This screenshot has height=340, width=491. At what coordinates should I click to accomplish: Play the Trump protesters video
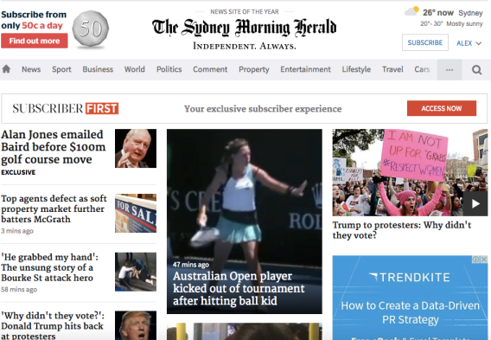475,203
